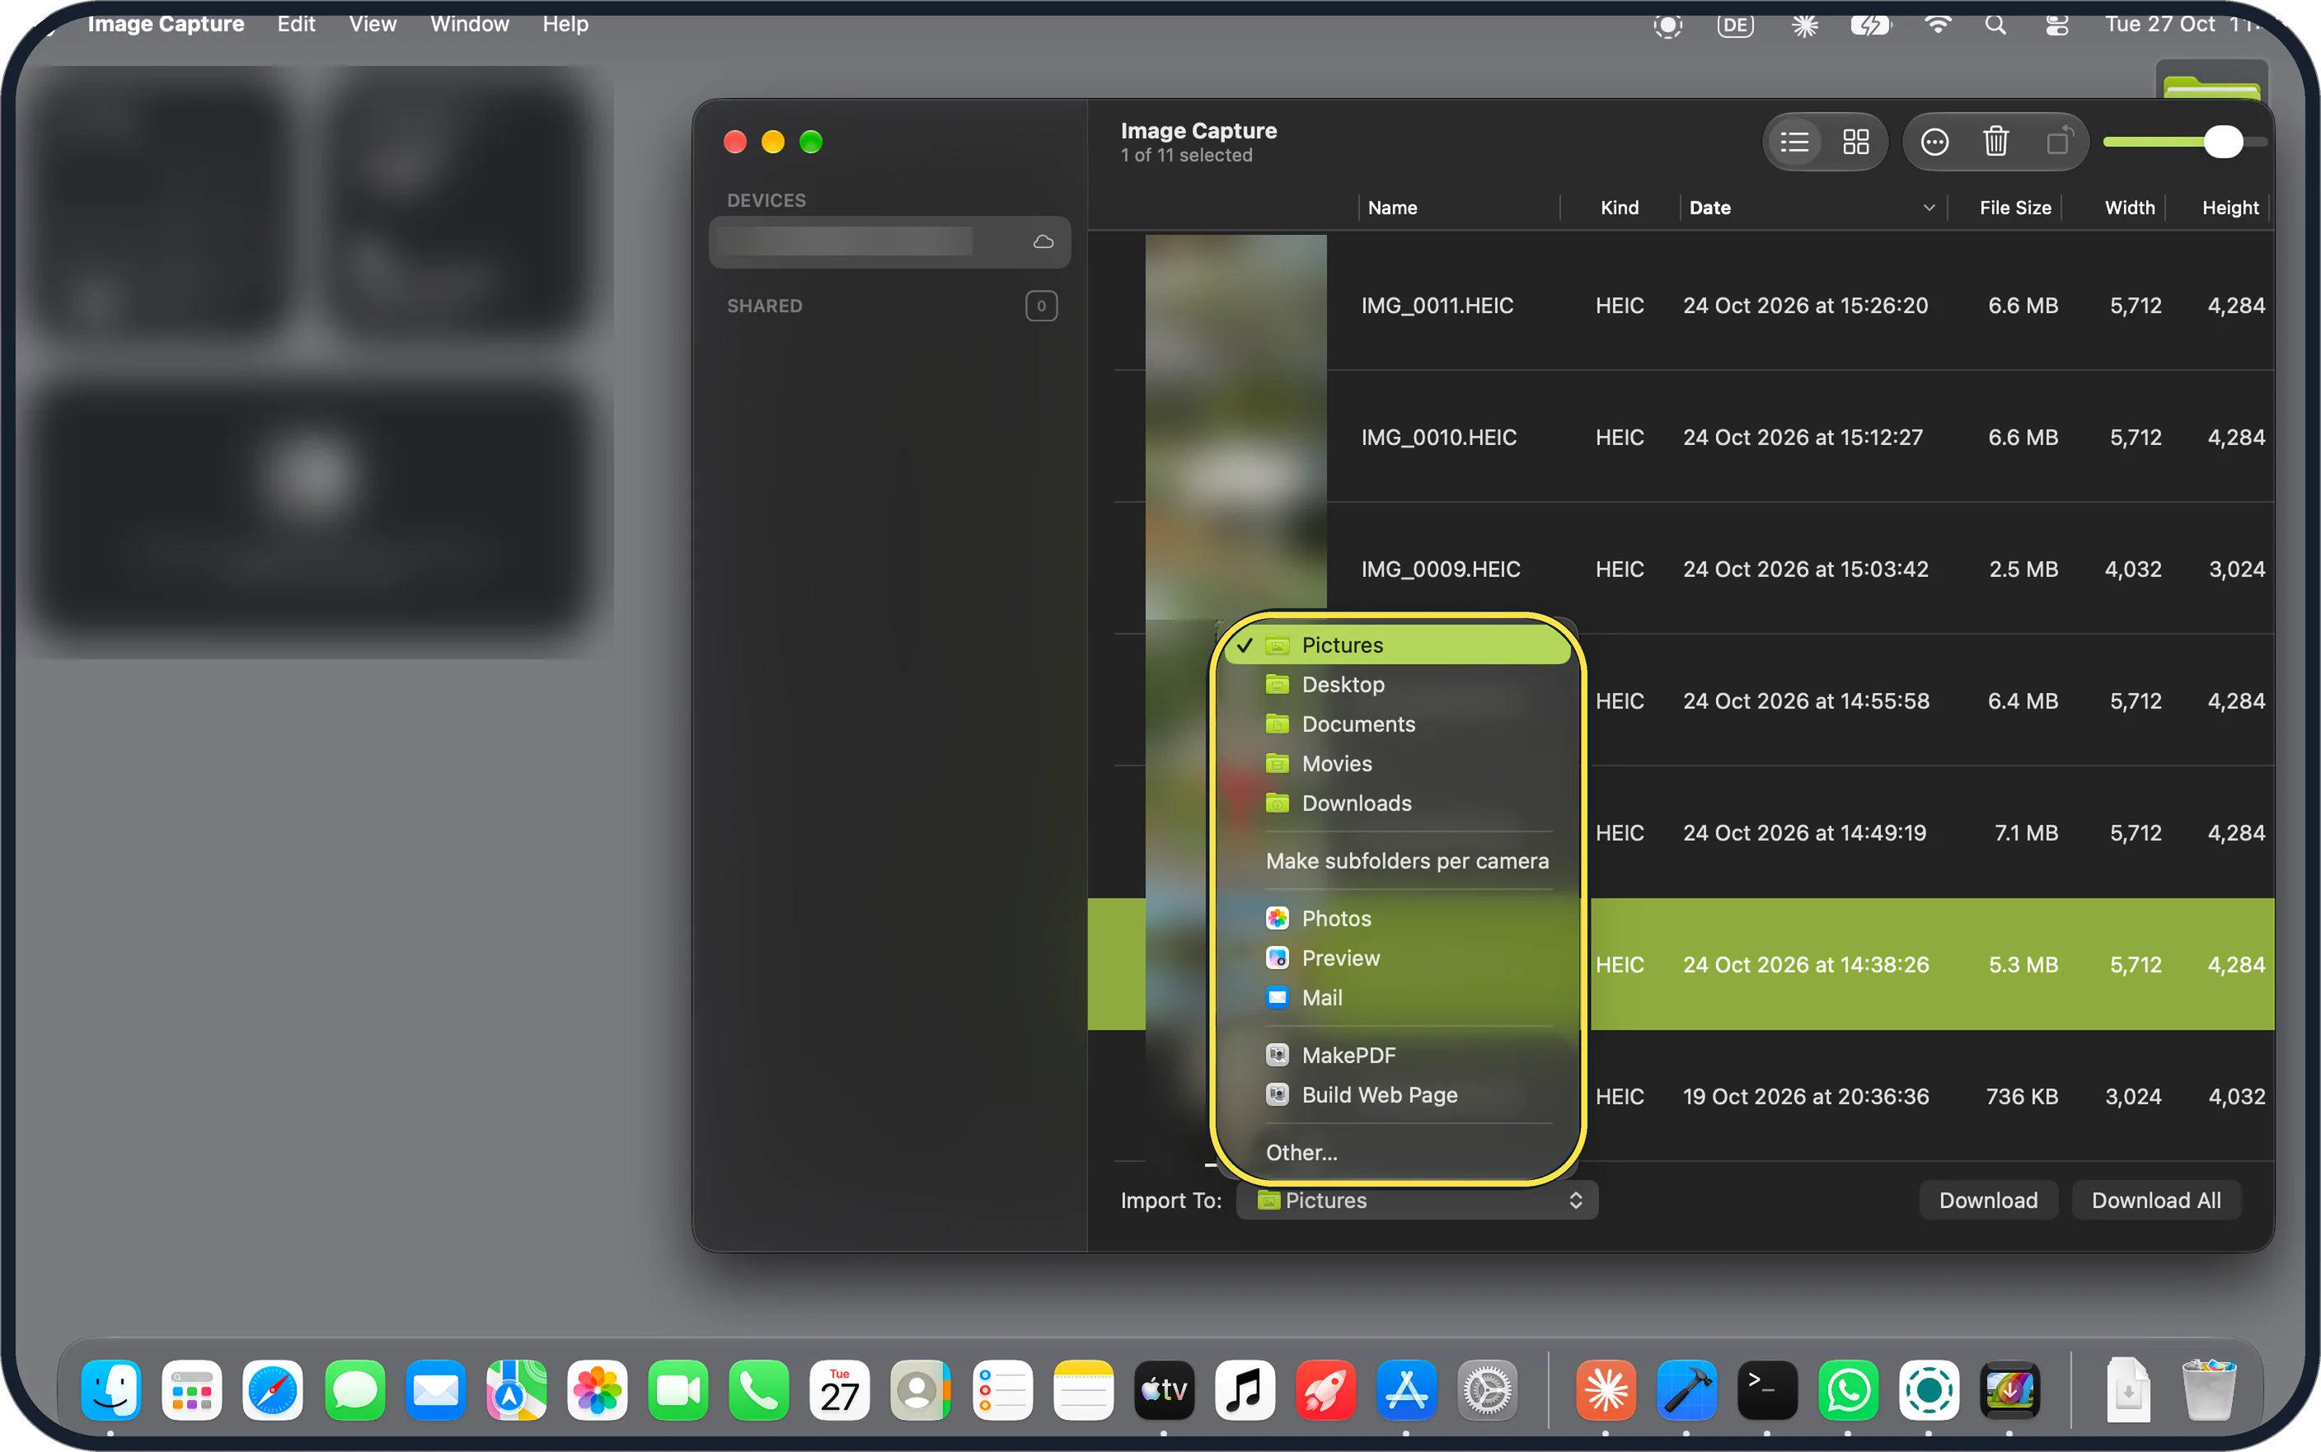Open the Window menu
2321x1452 pixels.
(470, 24)
